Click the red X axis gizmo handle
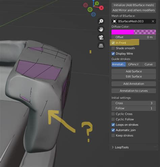The width and height of the screenshot is (160, 167). pyautogui.click(x=101, y=8)
